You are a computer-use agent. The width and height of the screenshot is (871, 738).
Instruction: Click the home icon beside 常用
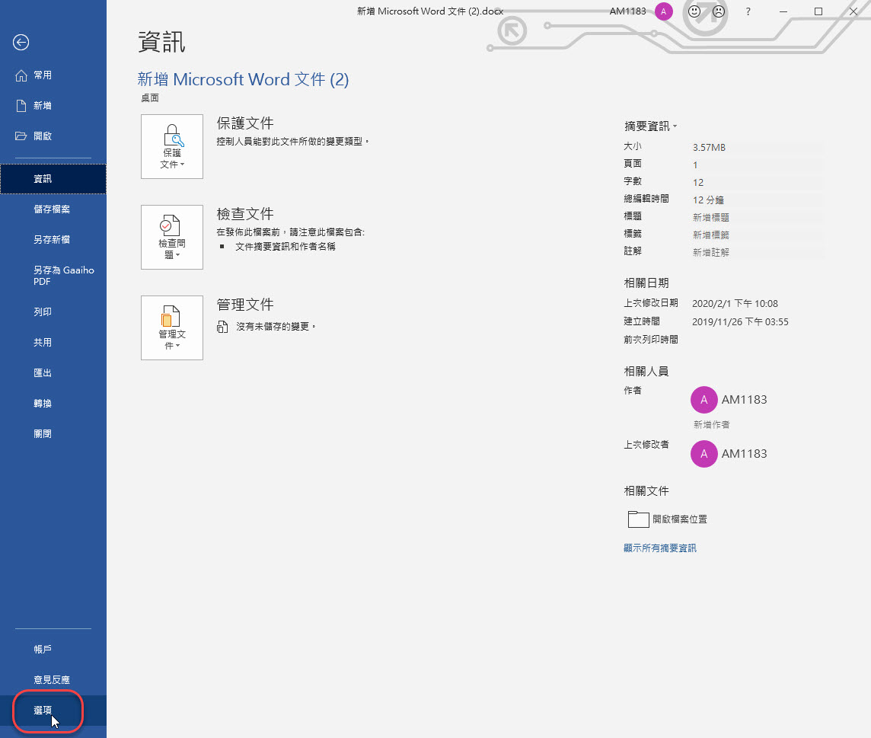pyautogui.click(x=21, y=75)
